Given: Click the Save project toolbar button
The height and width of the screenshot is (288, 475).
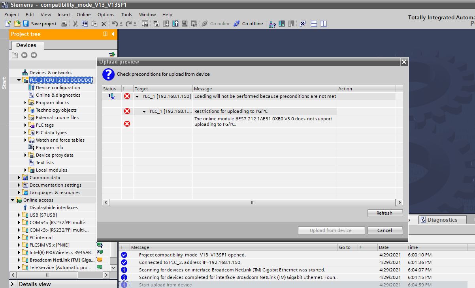Looking at the screenshot, I should click(40, 24).
